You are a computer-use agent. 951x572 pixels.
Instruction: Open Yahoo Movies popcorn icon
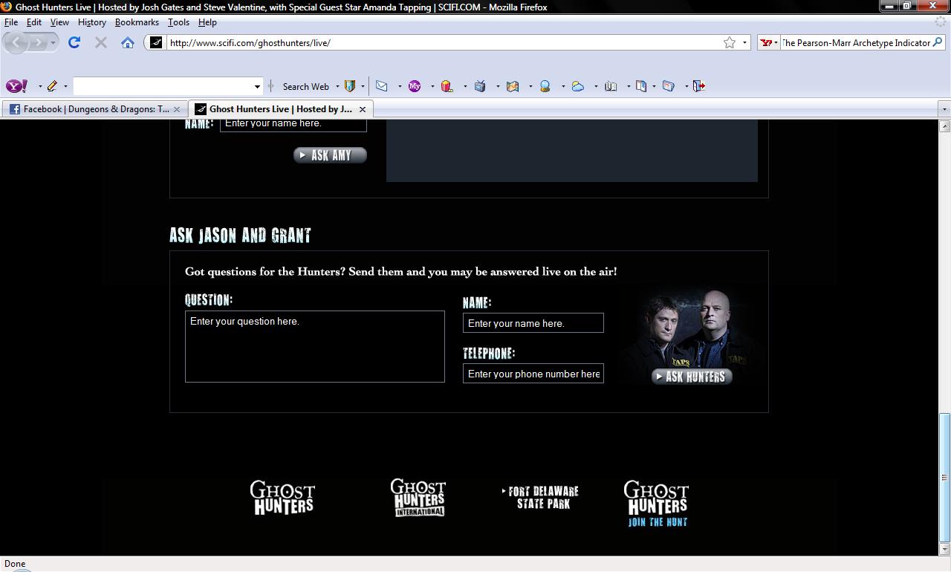click(x=447, y=86)
